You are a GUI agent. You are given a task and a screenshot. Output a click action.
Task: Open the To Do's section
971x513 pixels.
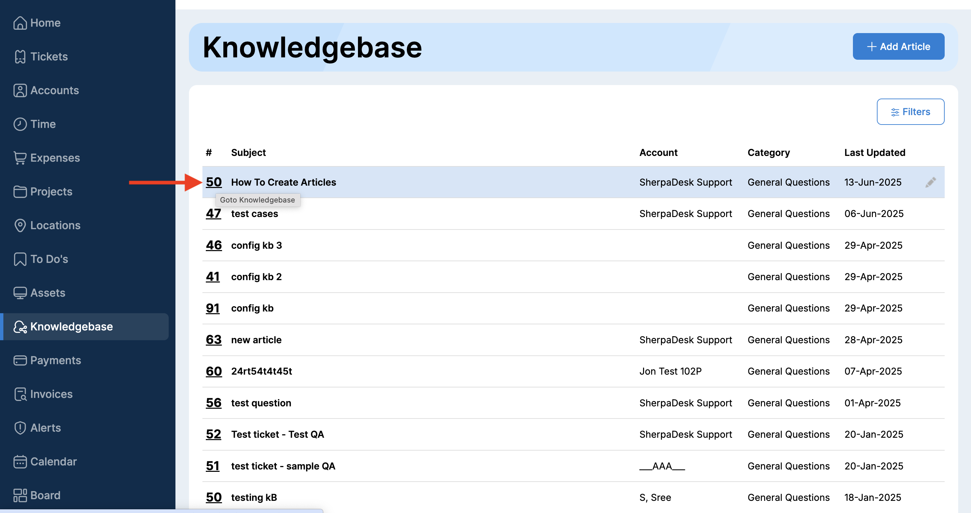point(49,259)
